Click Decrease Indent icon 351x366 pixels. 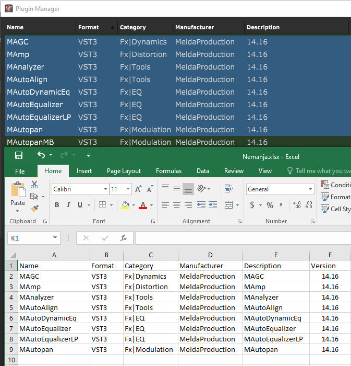coord(201,205)
